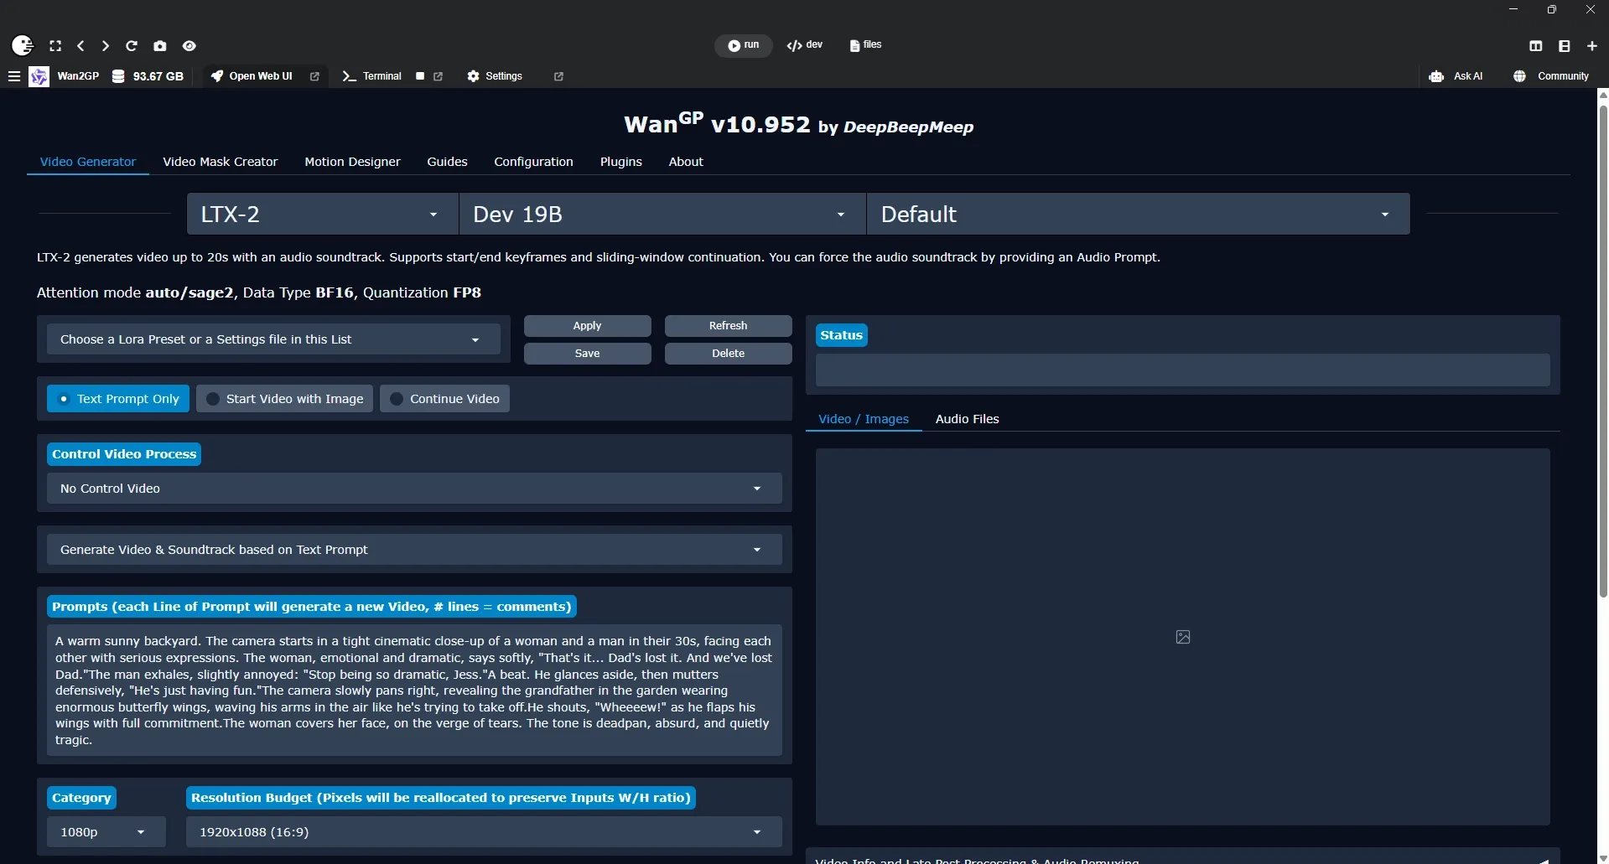This screenshot has width=1609, height=864.
Task: Click the Refresh presets button
Action: point(729,326)
